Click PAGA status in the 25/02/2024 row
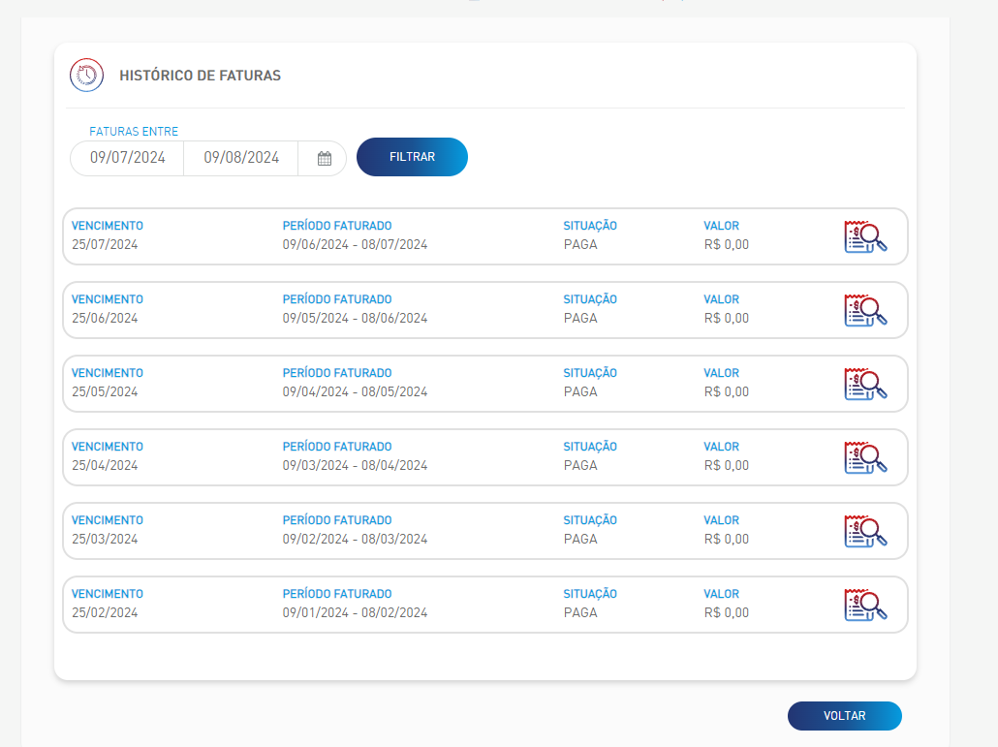The image size is (998, 747). pos(580,612)
